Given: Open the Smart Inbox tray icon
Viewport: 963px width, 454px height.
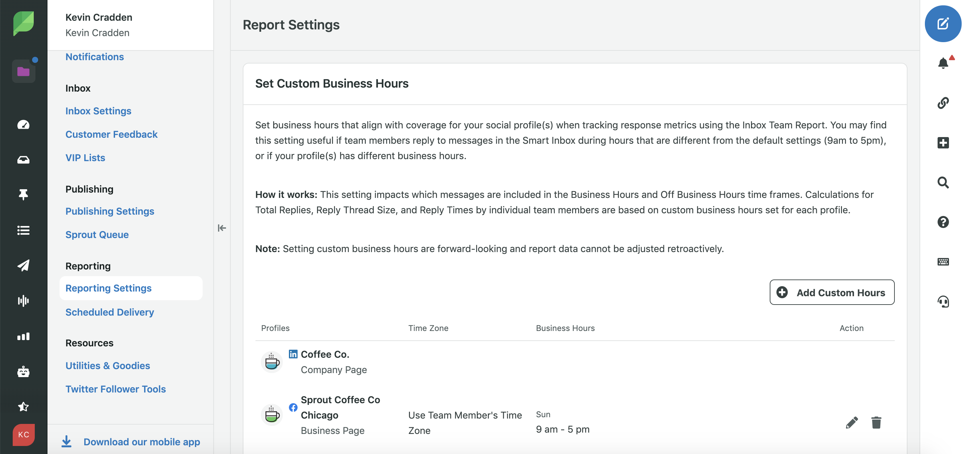Looking at the screenshot, I should 23,160.
